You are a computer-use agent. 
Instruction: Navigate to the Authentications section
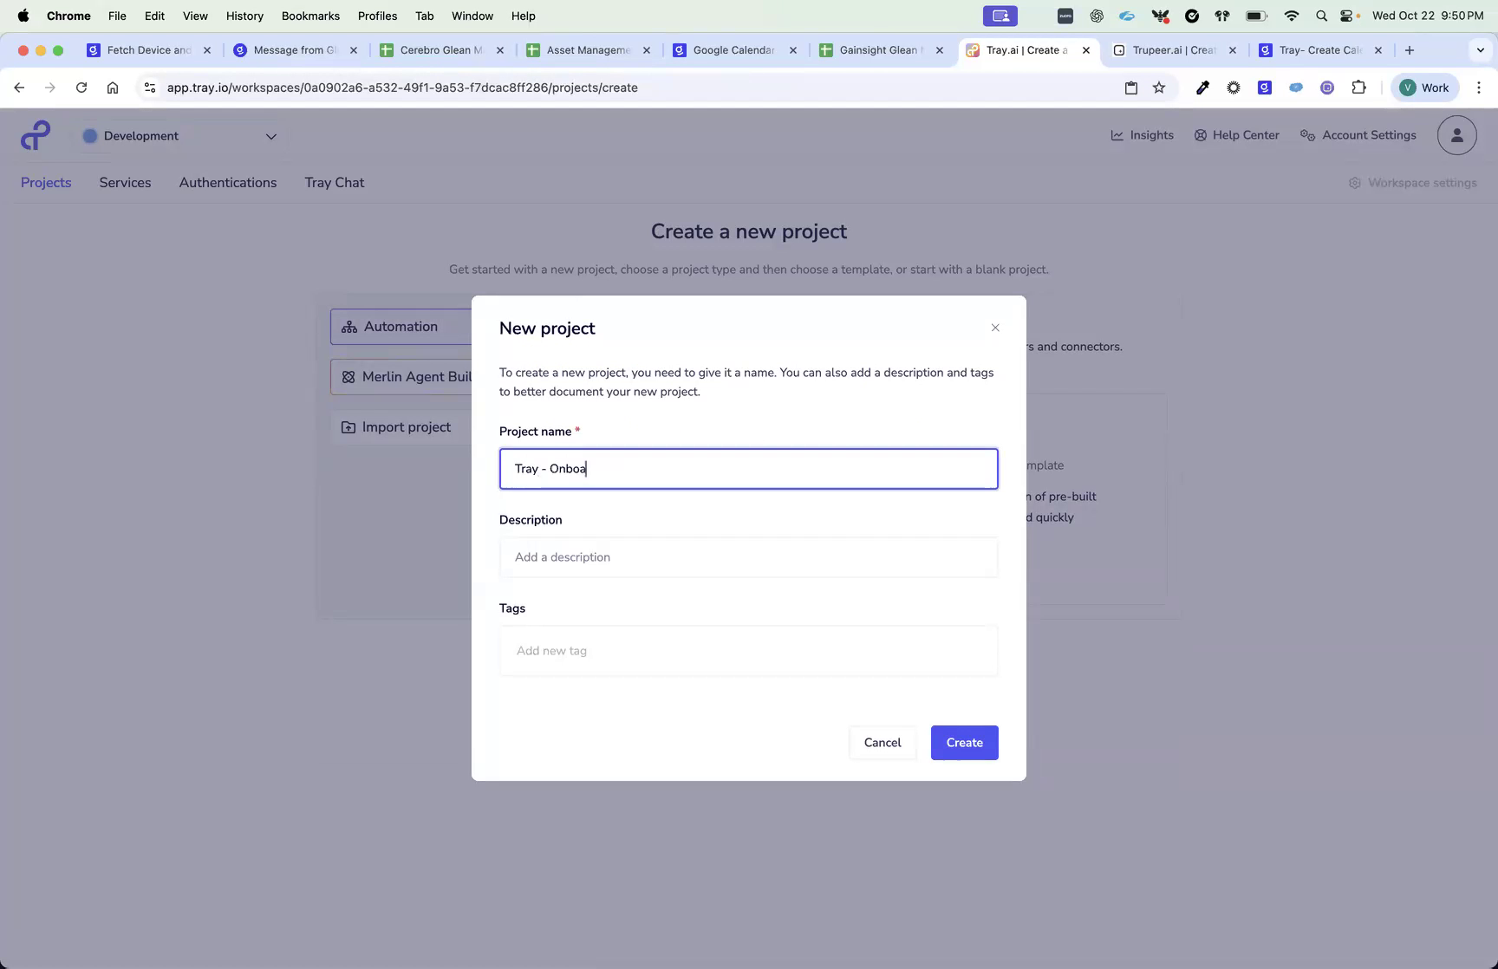[228, 182]
